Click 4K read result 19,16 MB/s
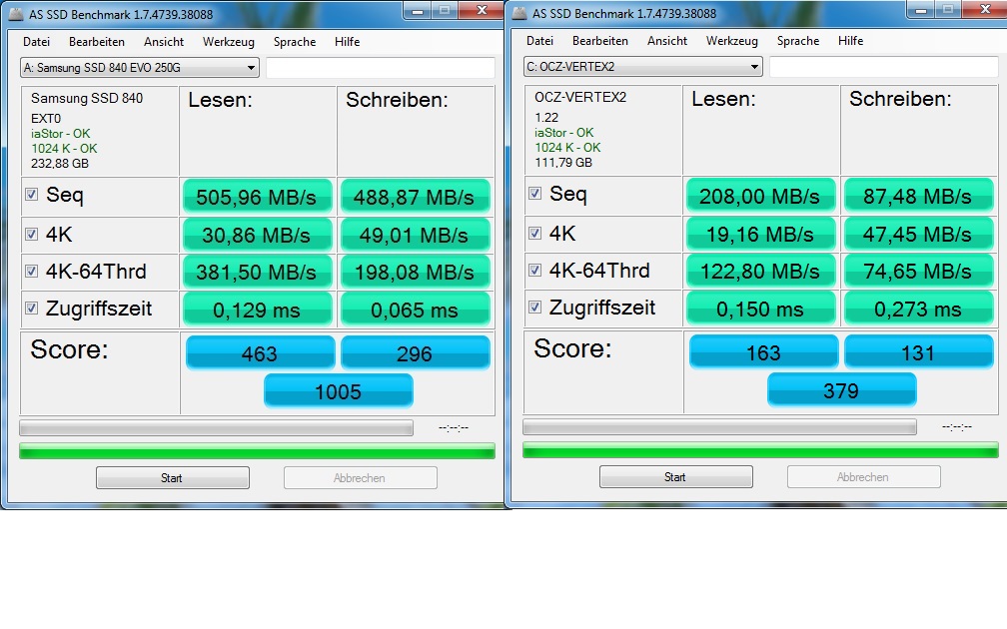Image resolution: width=1007 pixels, height=629 pixels. point(760,234)
